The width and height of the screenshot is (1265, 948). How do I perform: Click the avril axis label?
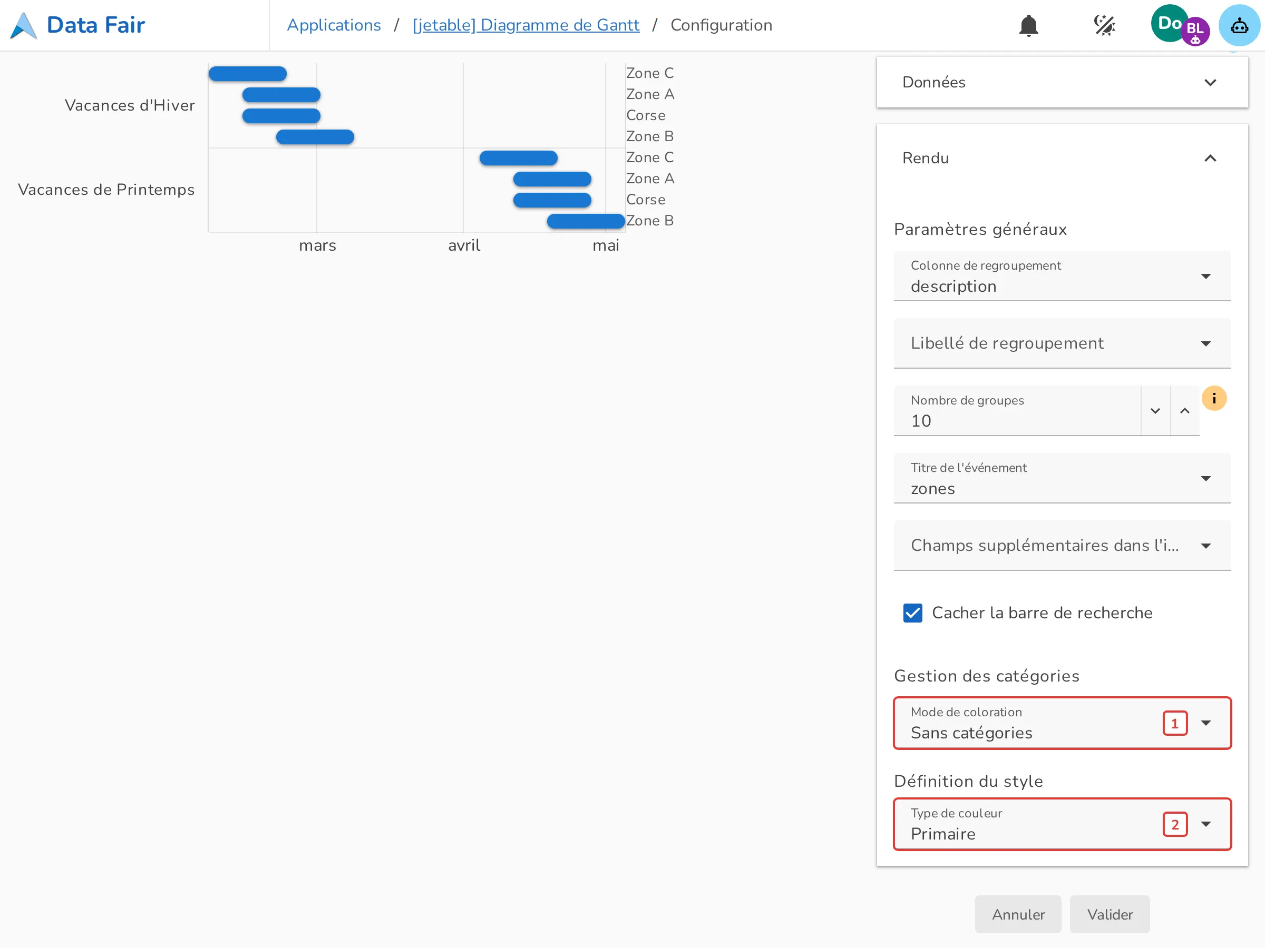pyautogui.click(x=464, y=246)
